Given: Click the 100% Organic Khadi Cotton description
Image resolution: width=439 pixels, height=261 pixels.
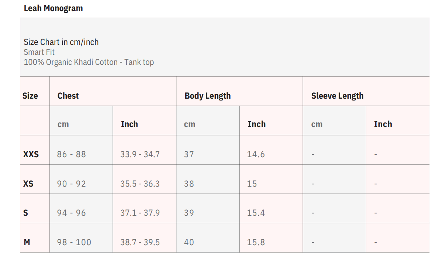Looking at the screenshot, I should [89, 62].
